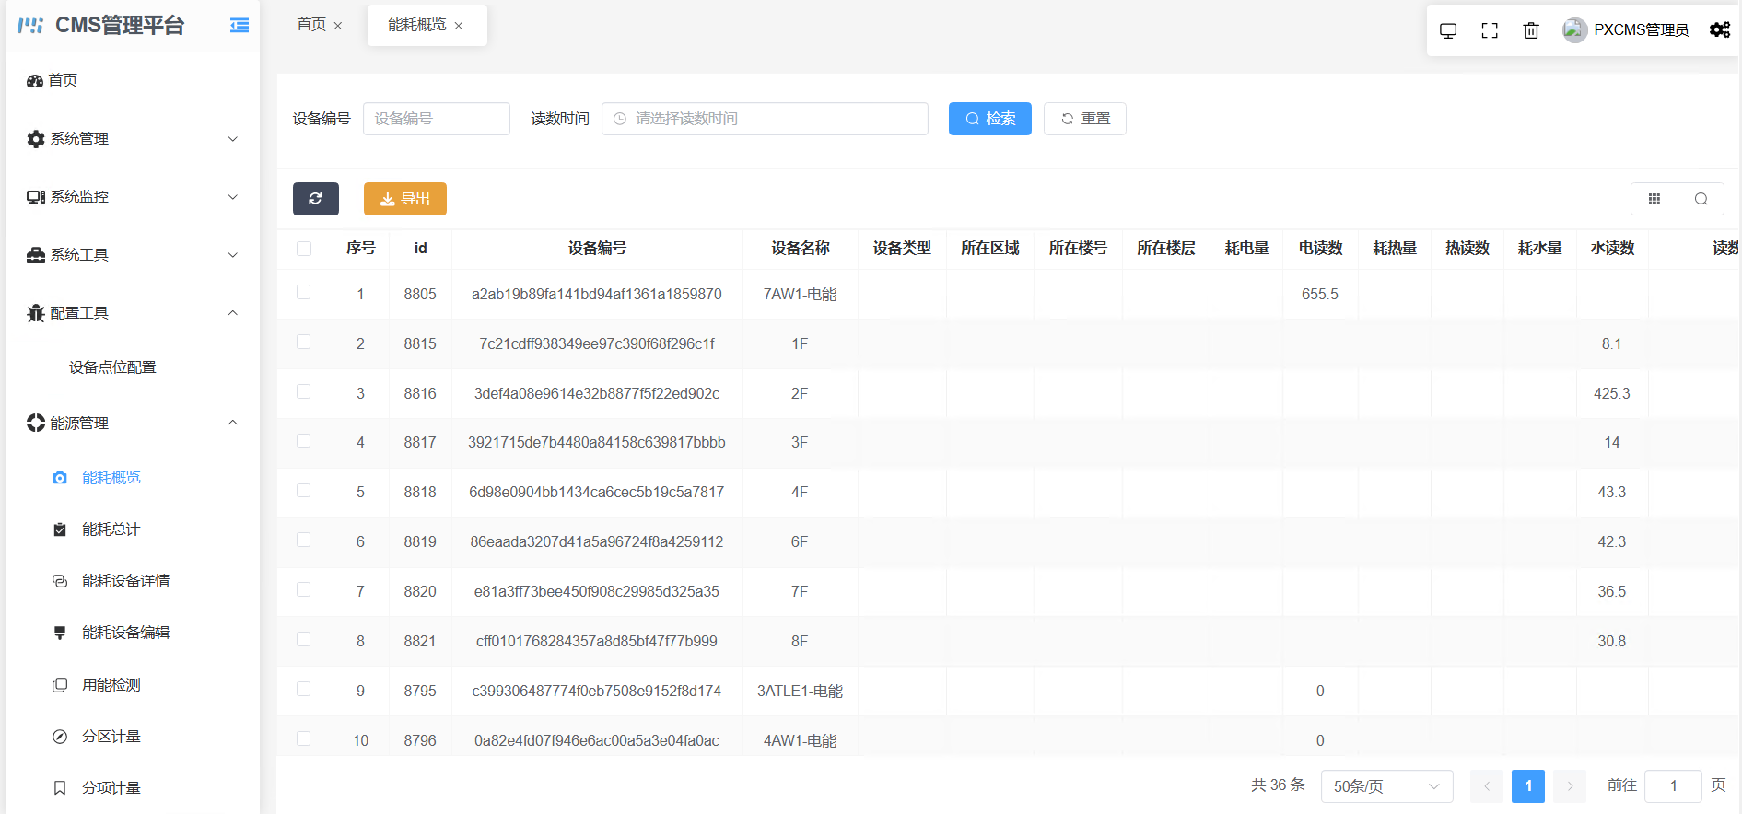Check the row with id 8816
The height and width of the screenshot is (814, 1742).
pos(304,391)
